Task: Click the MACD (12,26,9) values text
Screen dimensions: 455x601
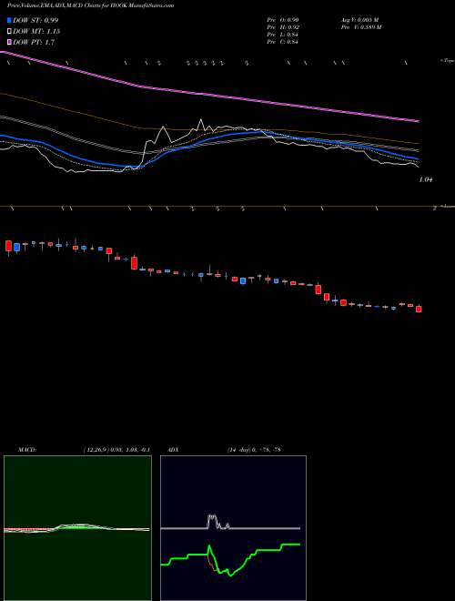Action: (x=116, y=450)
